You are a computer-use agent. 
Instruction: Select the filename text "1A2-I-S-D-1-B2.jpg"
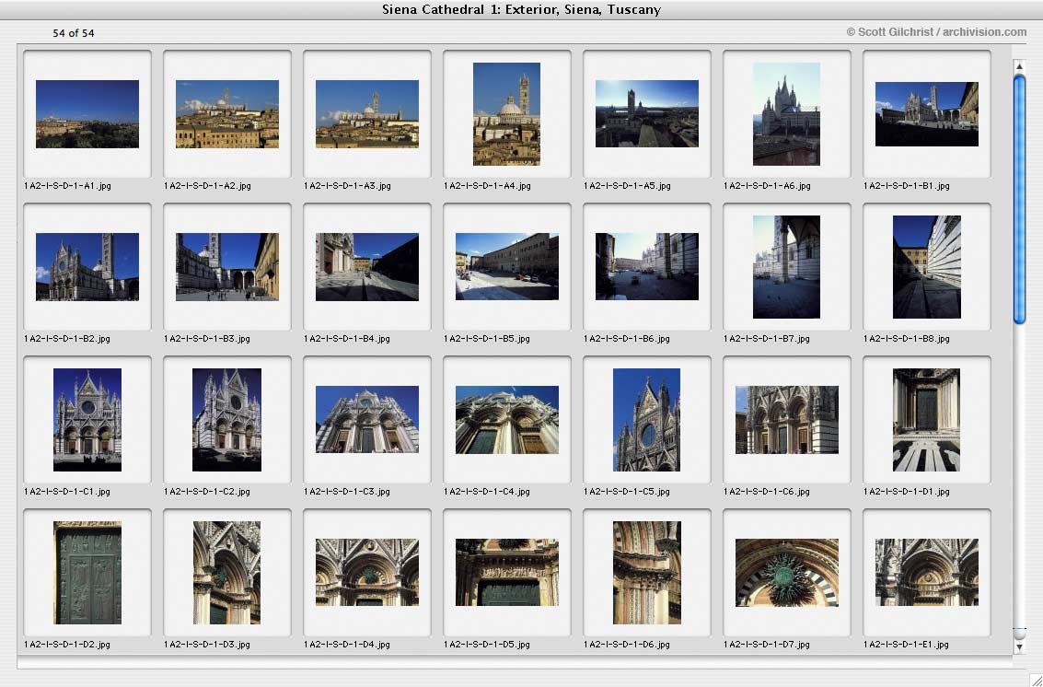67,339
